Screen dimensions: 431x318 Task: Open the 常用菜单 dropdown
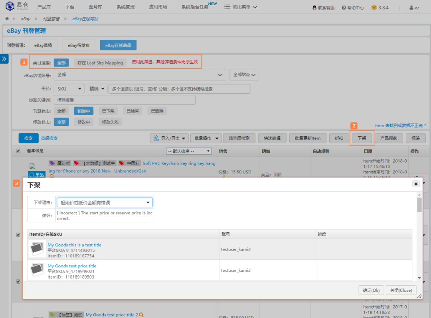click(241, 7)
